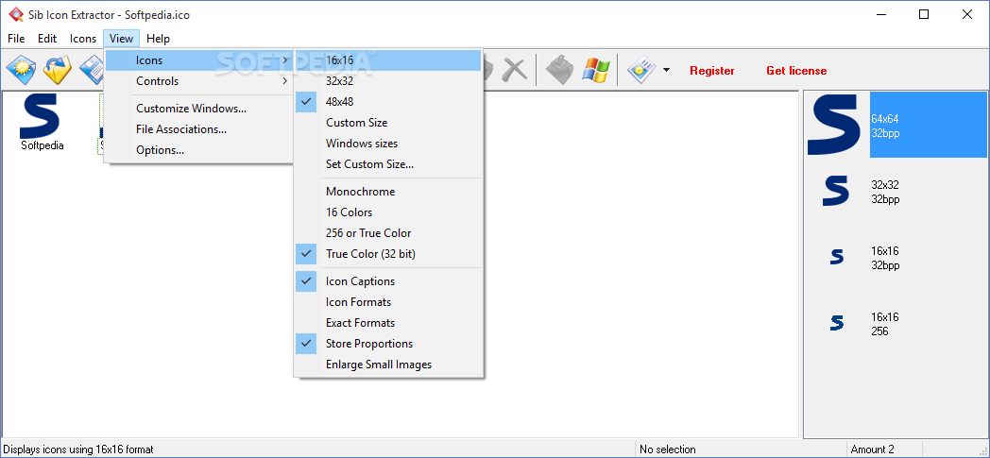Choose Set Custom Size... entry

[388, 164]
